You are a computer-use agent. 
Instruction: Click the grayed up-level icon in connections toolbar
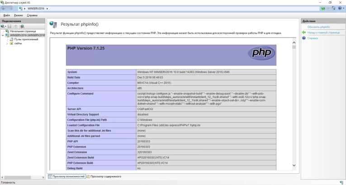pos(16,26)
